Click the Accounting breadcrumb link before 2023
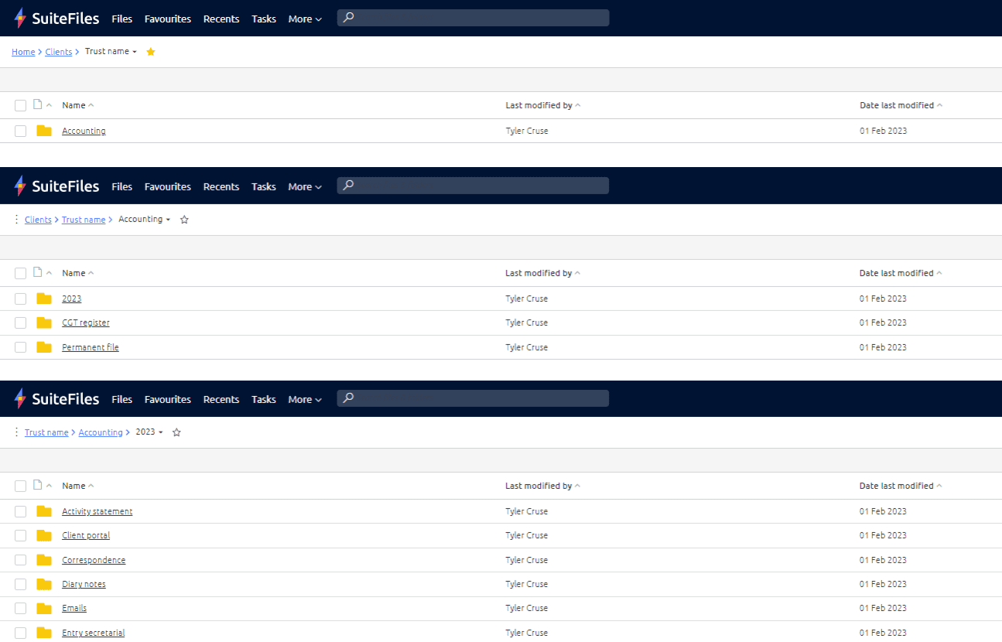 click(101, 432)
